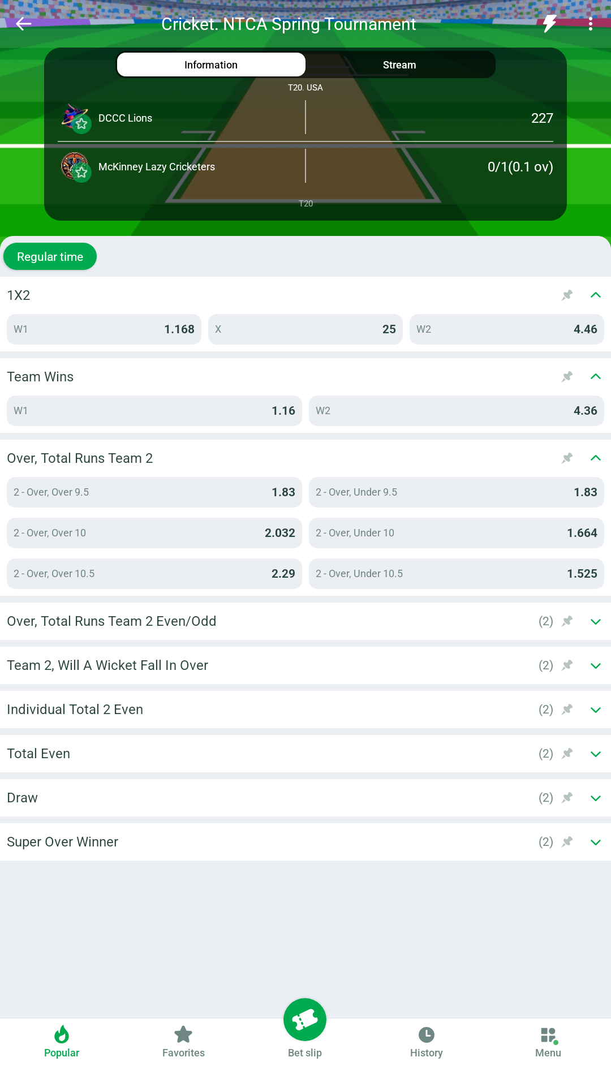Favorite the DCCC Lions team star

click(81, 124)
